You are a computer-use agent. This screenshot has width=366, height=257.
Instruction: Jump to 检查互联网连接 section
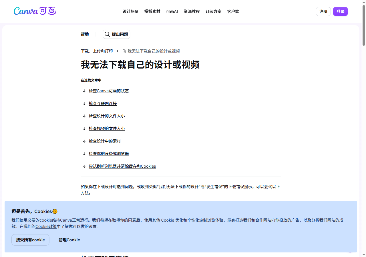tap(103, 103)
